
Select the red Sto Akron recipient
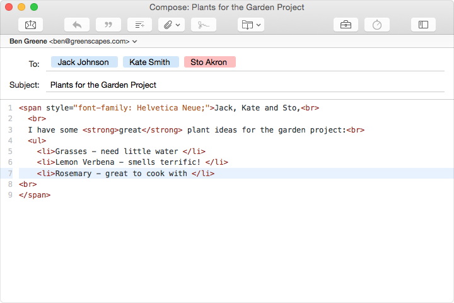(209, 62)
